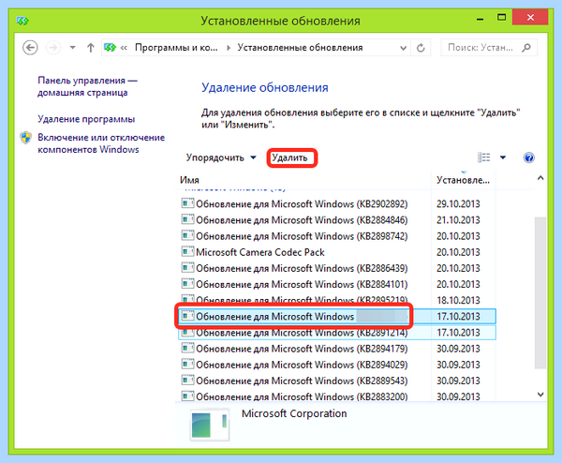
Task: Select update KB2884846 row
Action: point(337,220)
